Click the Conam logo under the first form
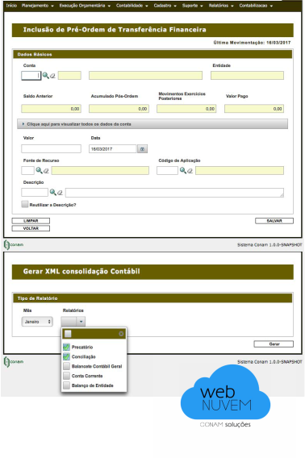305x458 pixels. coord(14,244)
